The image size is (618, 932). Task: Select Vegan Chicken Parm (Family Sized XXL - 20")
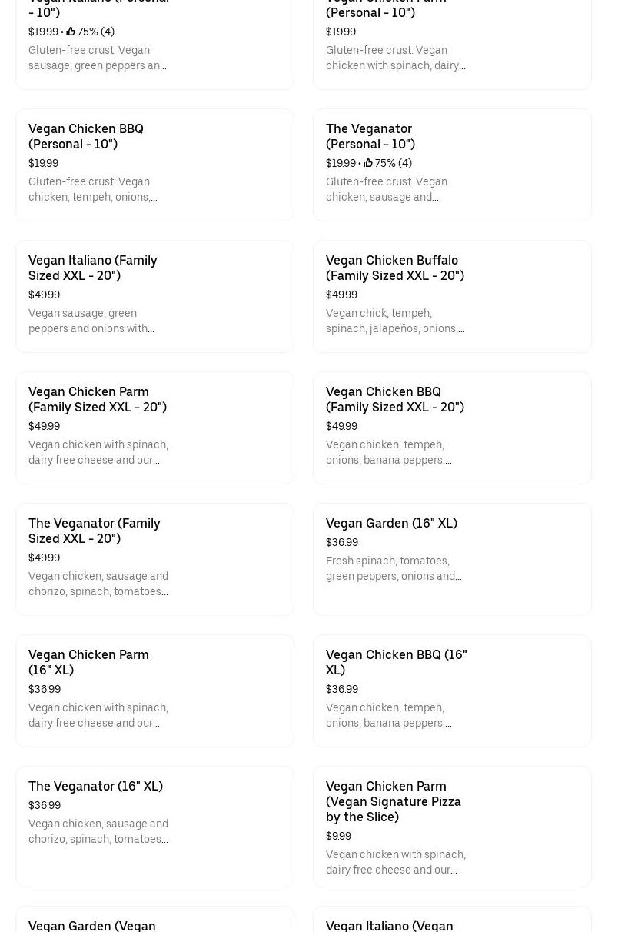pyautogui.click(x=97, y=399)
